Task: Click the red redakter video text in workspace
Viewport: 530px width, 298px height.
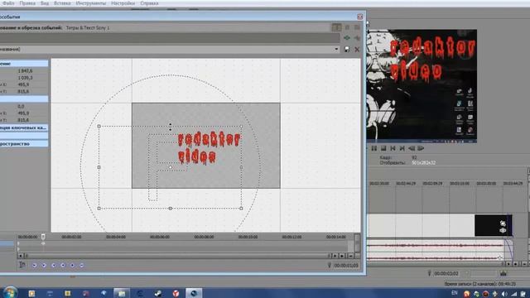Action: (209, 148)
